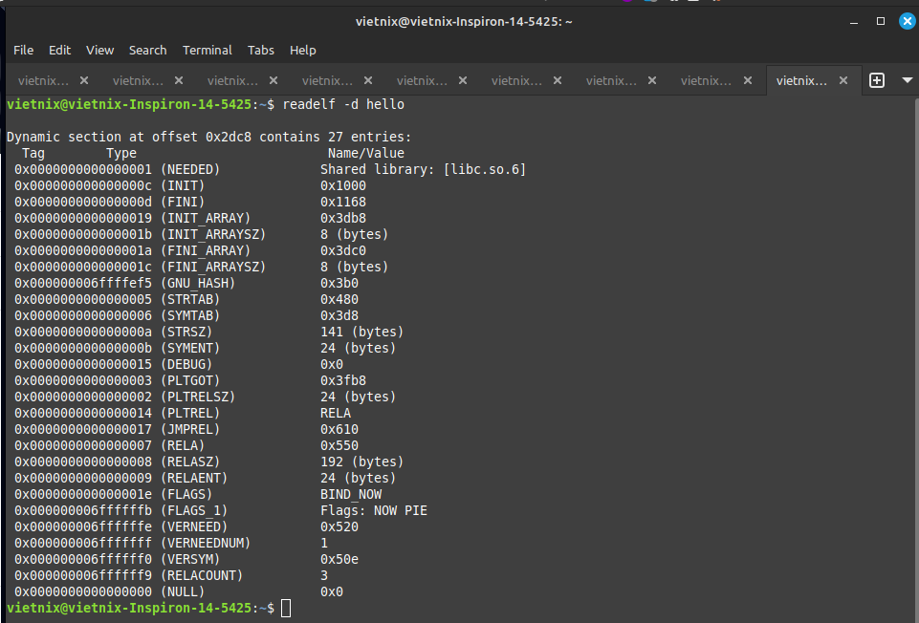Open the View menu

click(x=99, y=51)
